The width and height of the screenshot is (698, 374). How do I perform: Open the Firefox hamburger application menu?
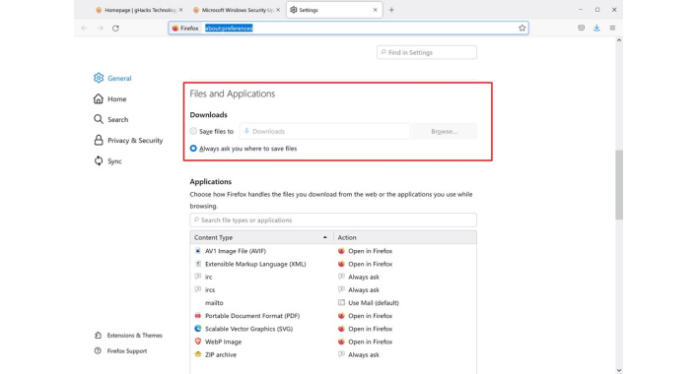[612, 28]
